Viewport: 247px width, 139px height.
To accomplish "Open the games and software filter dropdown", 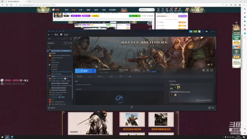I will coord(56,43).
